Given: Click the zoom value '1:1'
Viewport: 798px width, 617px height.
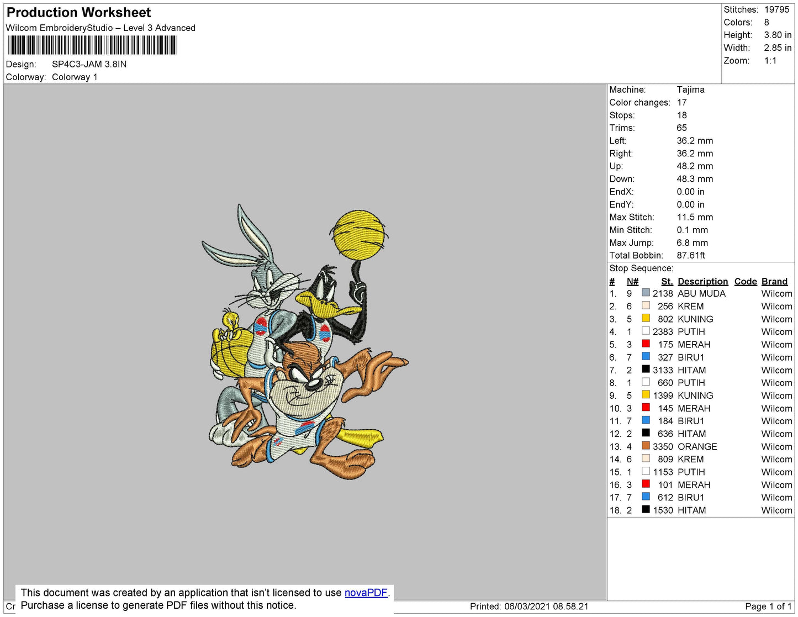Looking at the screenshot, I should pos(770,61).
